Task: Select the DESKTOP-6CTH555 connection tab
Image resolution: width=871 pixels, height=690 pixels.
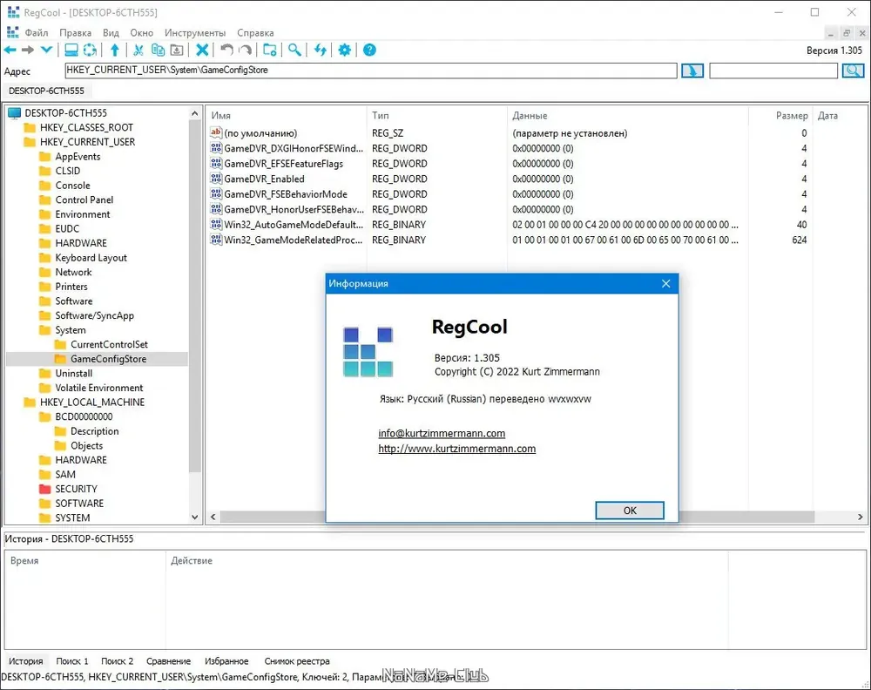Action: point(47,91)
